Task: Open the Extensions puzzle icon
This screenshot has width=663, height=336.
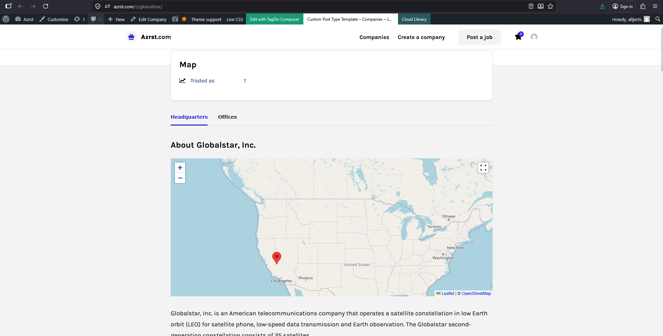Action: click(643, 6)
